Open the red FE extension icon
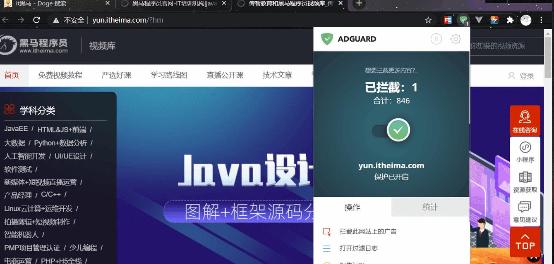This screenshot has width=554, height=264. (447, 20)
